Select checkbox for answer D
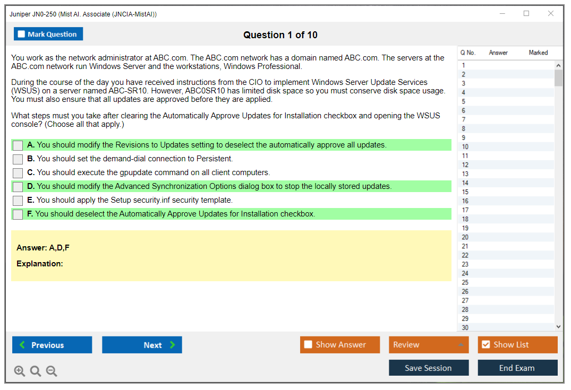The height and width of the screenshot is (390, 571). [x=18, y=187]
